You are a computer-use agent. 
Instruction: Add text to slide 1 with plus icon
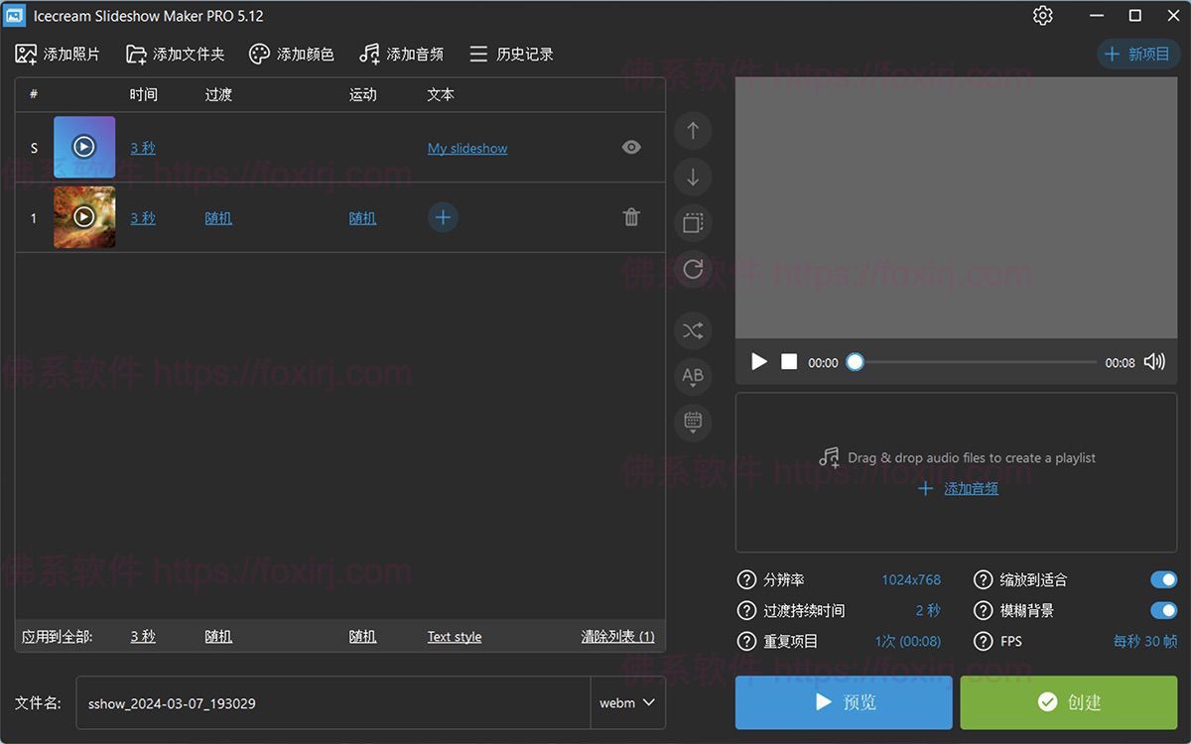coord(443,217)
